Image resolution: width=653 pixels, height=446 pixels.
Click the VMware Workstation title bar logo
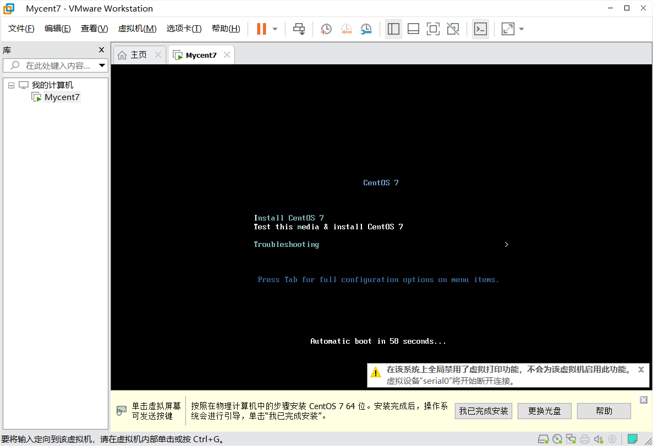[x=9, y=8]
